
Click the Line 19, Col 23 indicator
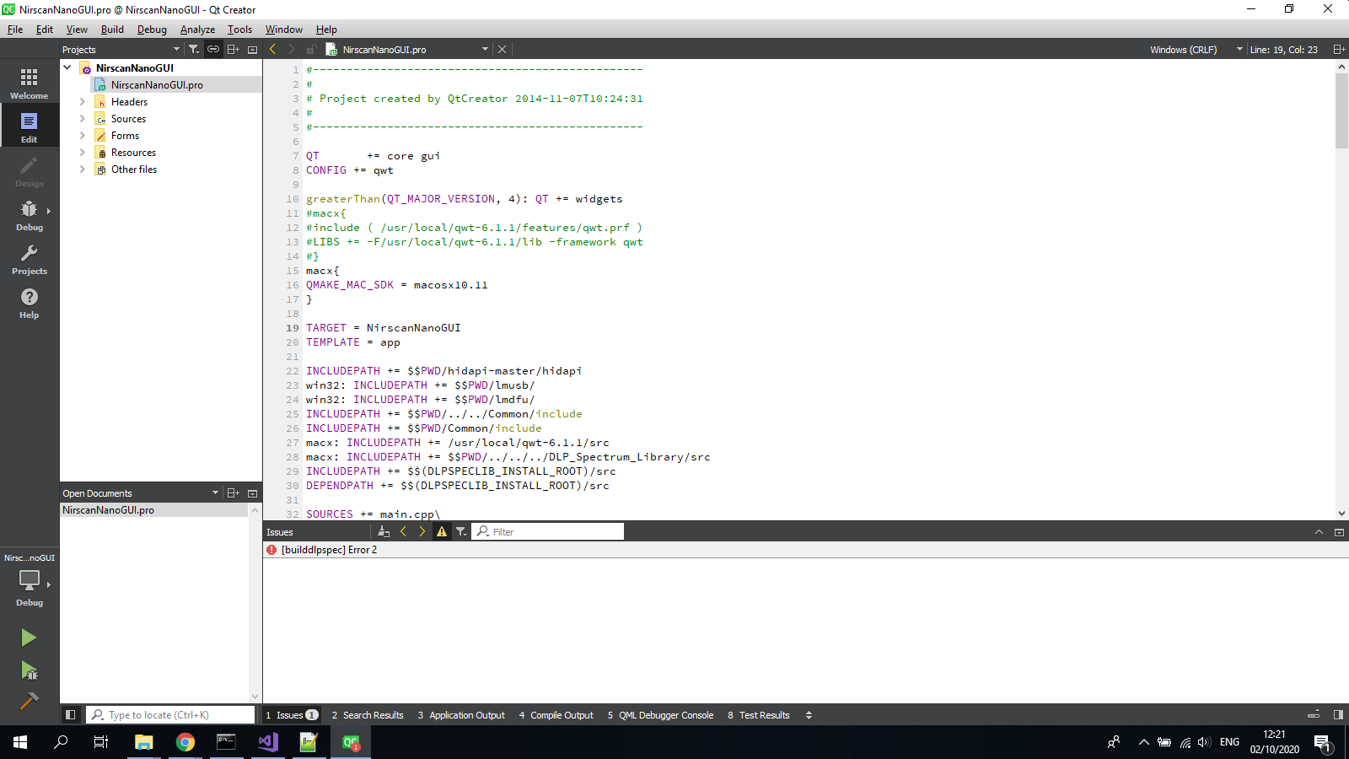[x=1283, y=49]
